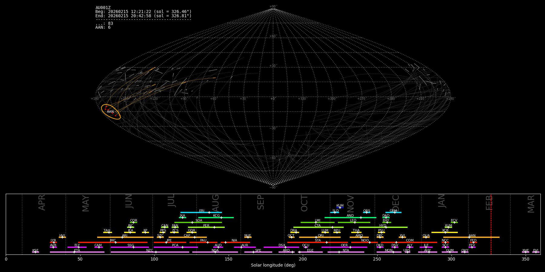Click the LEO shower bar
The image size is (545, 272).
click(x=354, y=222)
